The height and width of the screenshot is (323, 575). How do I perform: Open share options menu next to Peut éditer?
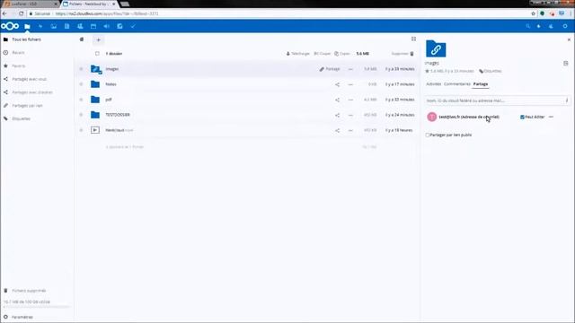tap(551, 117)
